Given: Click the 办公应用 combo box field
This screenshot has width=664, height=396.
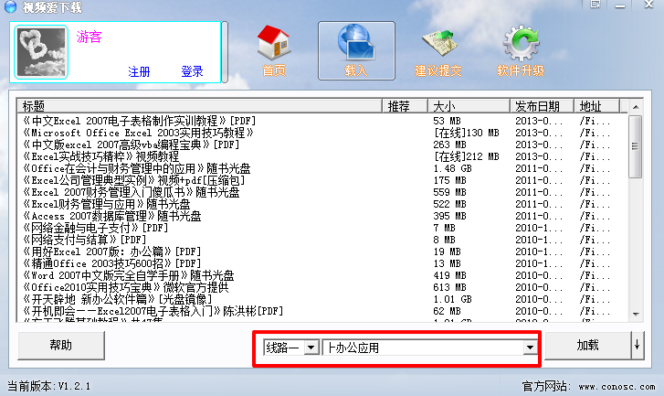Looking at the screenshot, I should click(x=430, y=348).
